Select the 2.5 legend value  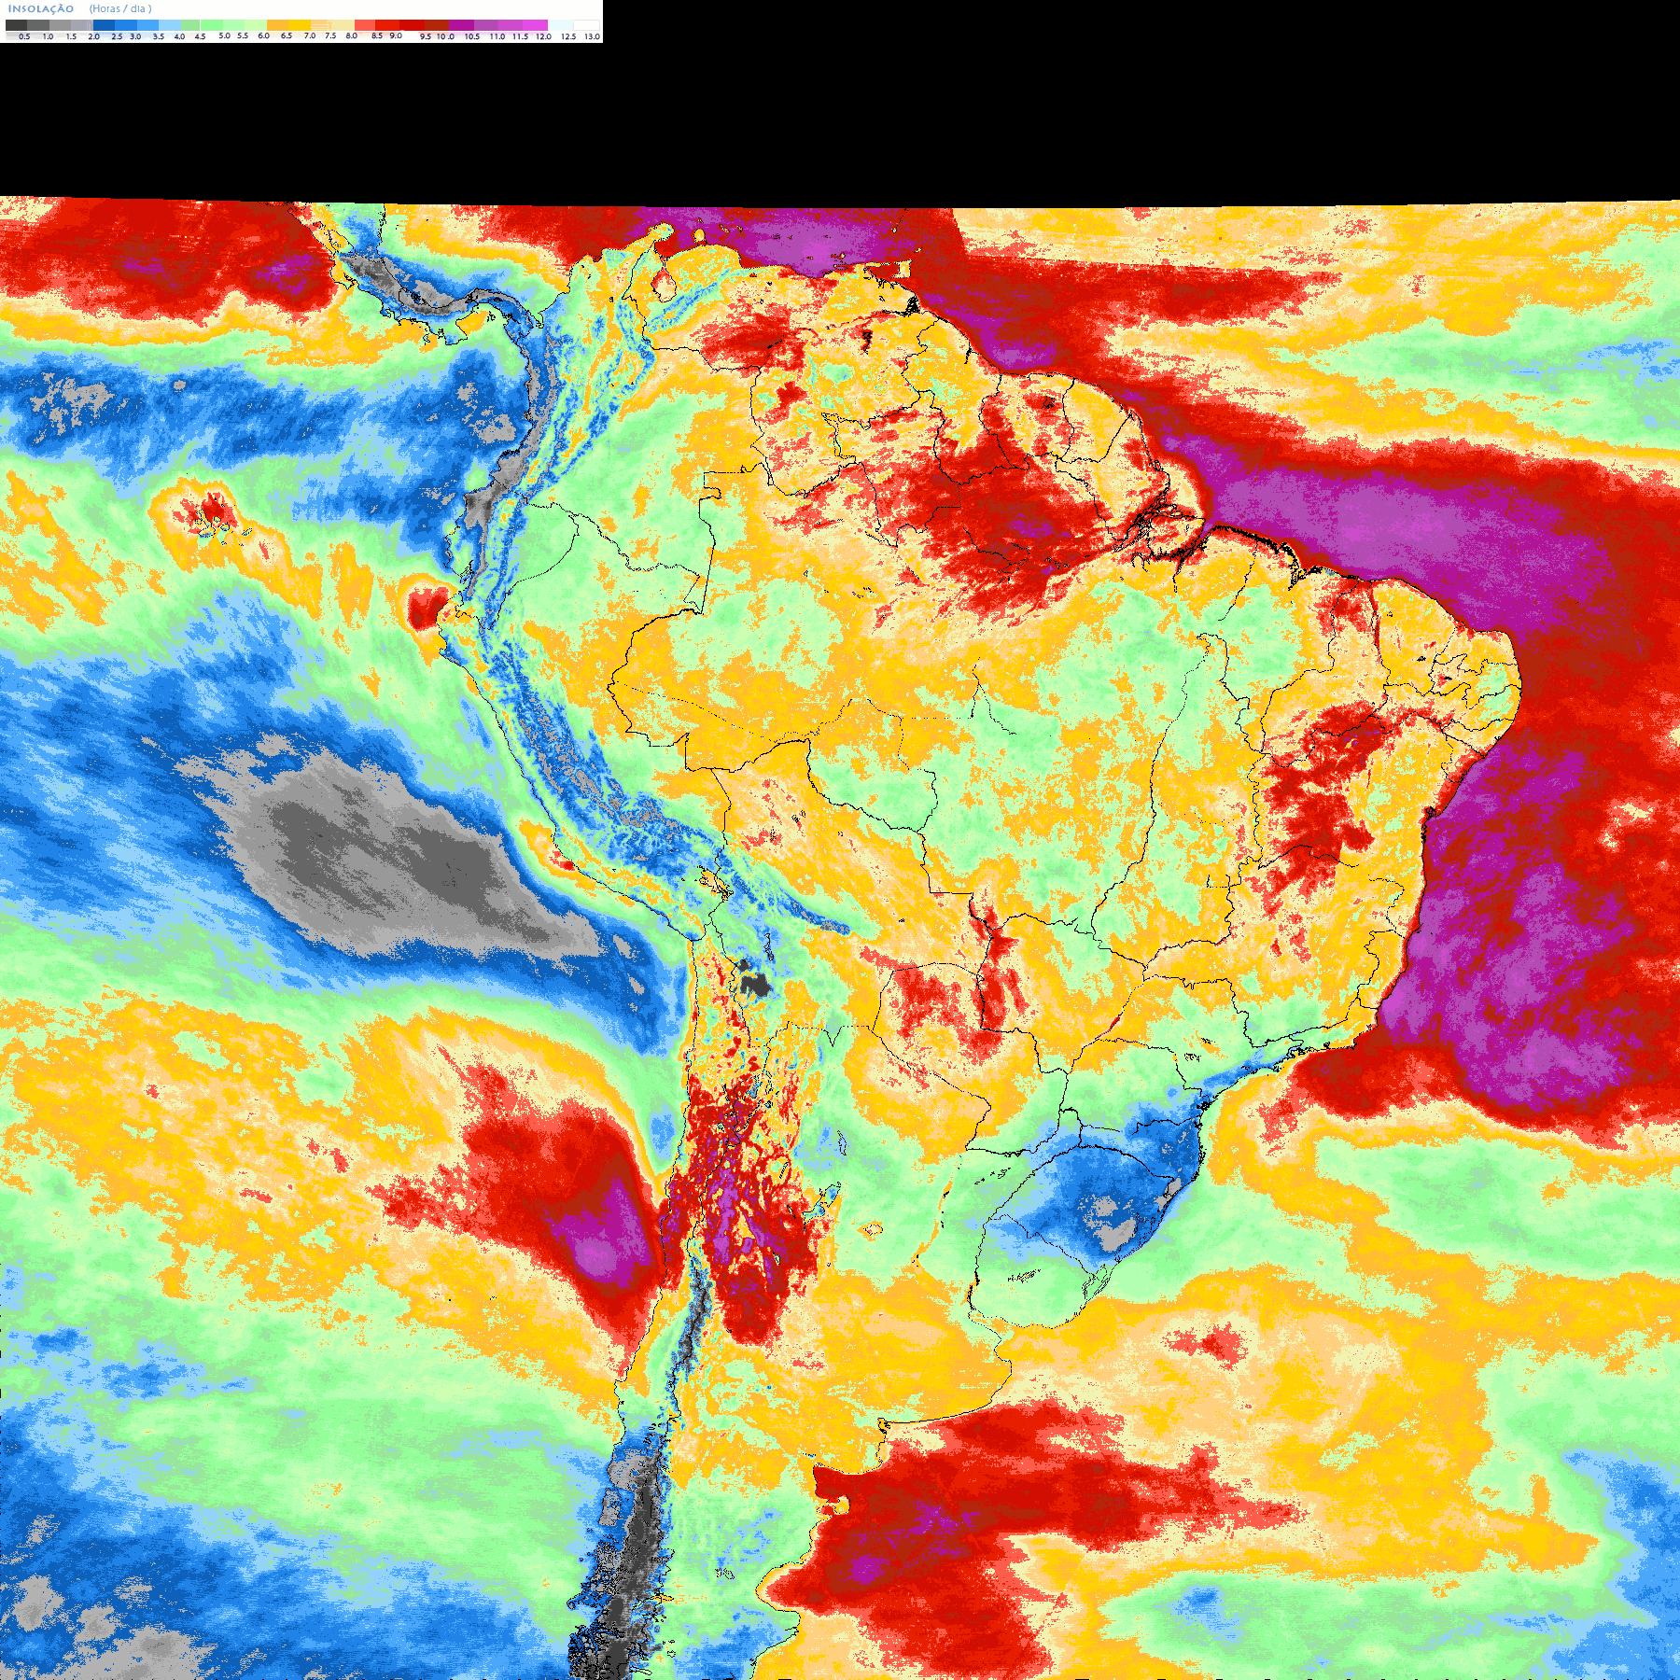[x=117, y=36]
